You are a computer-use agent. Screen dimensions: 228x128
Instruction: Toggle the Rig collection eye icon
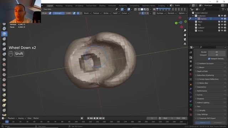tap(222, 25)
